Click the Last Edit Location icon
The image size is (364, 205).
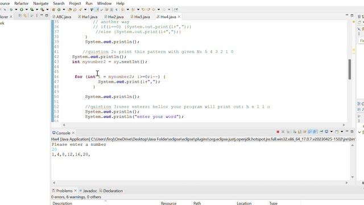point(143,10)
